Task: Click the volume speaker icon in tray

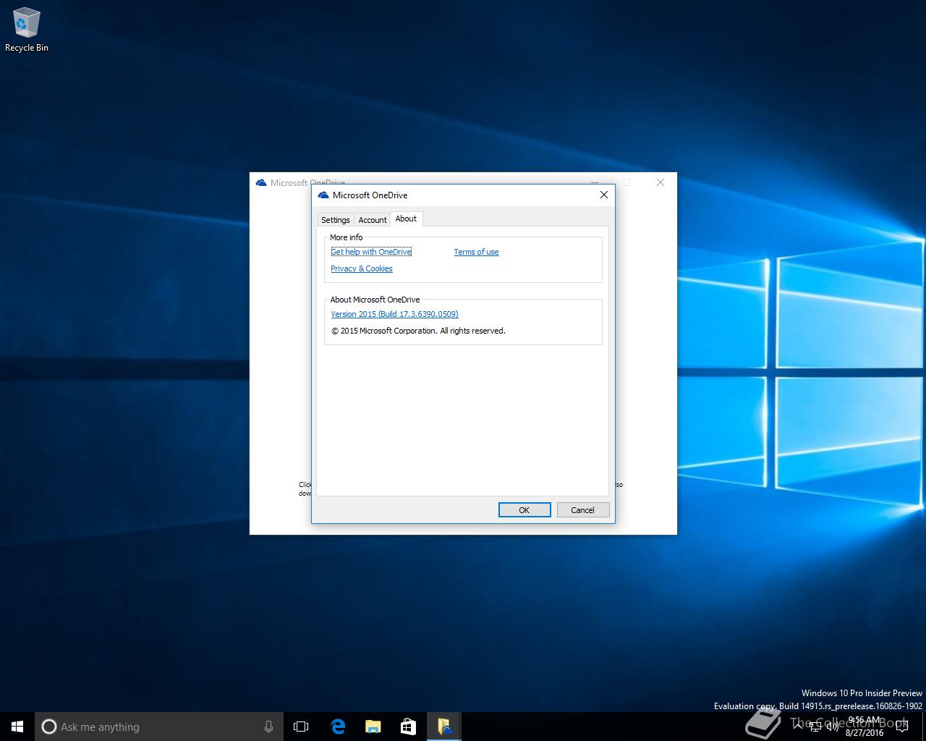Action: (833, 727)
